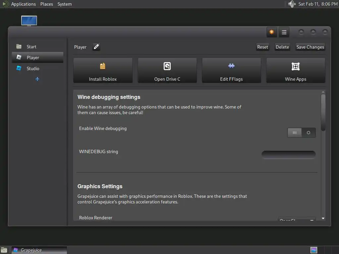The width and height of the screenshot is (339, 254).
Task: Select the Start sidebar item
Action: (x=38, y=47)
